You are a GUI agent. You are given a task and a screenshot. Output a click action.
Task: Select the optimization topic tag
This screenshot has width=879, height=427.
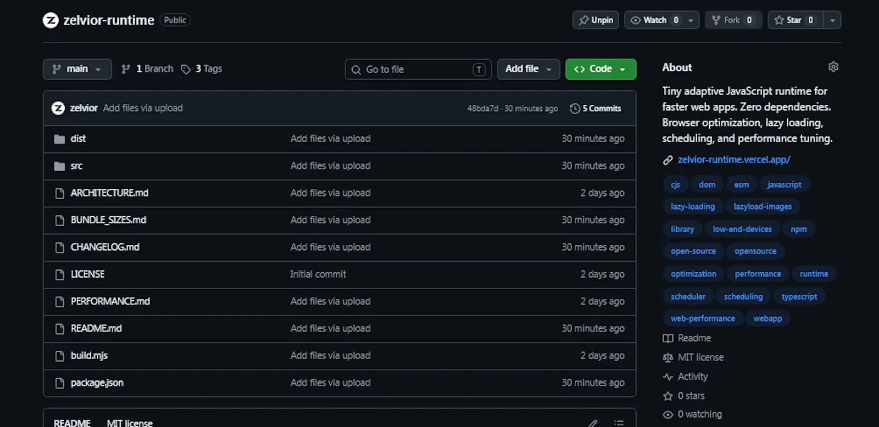tap(693, 274)
